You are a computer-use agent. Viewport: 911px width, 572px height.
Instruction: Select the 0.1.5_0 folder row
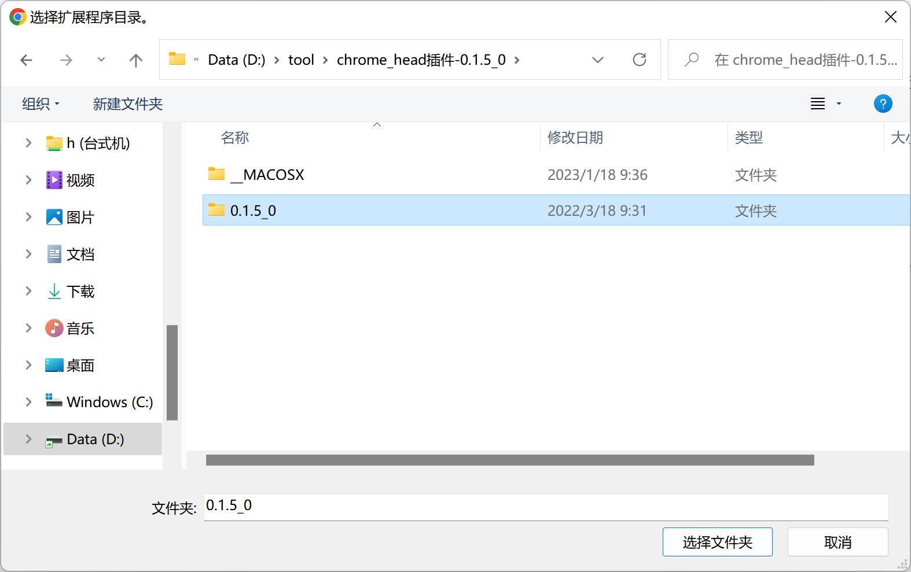click(x=556, y=210)
